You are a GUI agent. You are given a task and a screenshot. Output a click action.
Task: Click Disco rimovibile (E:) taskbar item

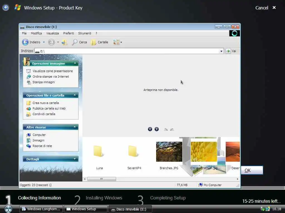[130, 209]
